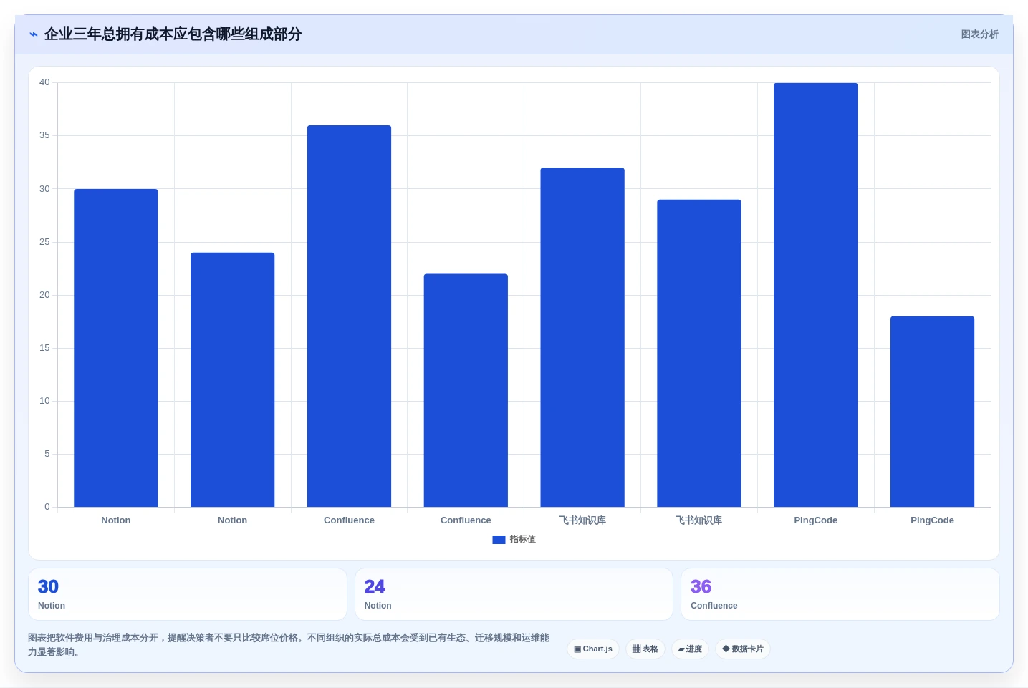Click the tallest PingCode bar at 40

coord(816,295)
